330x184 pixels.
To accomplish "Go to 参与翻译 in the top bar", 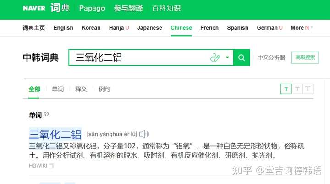I will 128,8.
